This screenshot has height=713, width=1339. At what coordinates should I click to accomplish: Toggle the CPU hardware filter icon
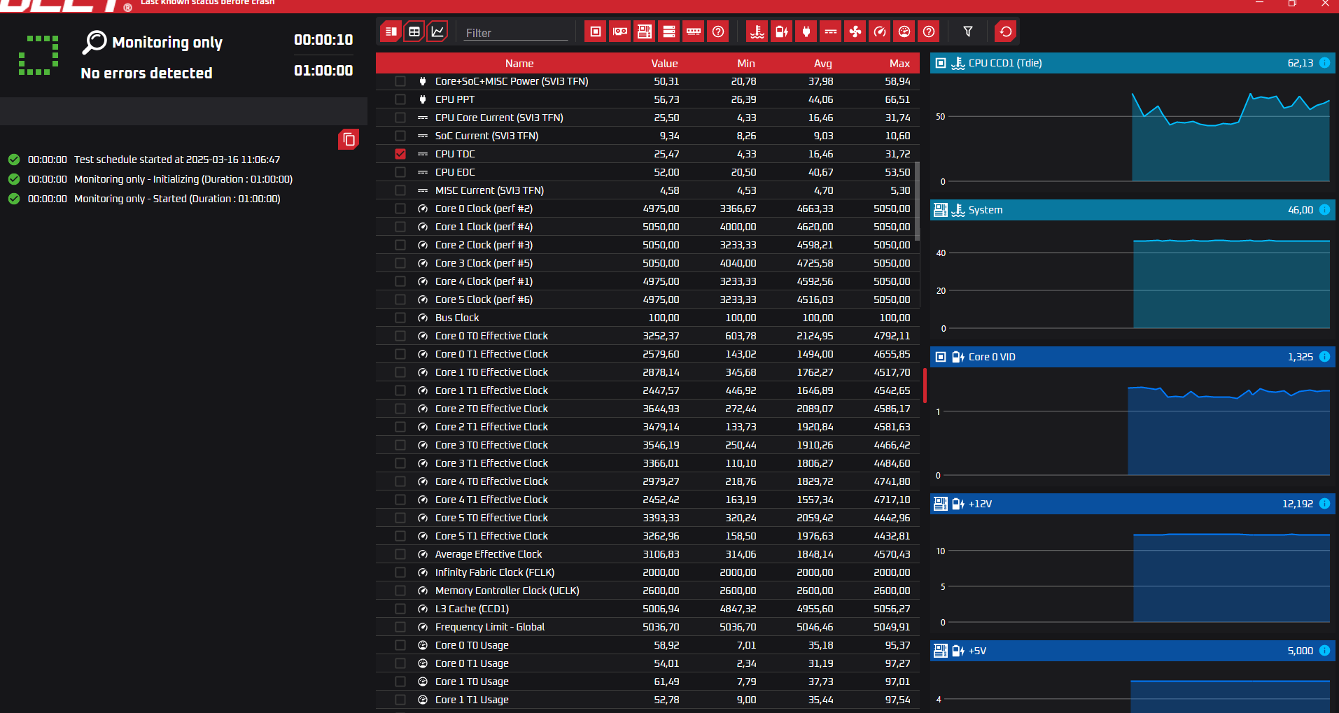[x=596, y=31]
